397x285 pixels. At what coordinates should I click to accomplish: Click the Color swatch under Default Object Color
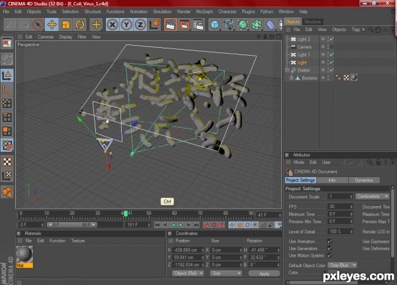coord(332,272)
